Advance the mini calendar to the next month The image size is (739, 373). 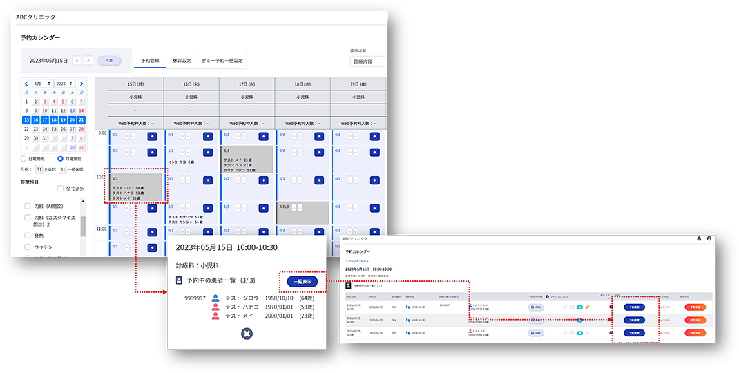[x=81, y=84]
